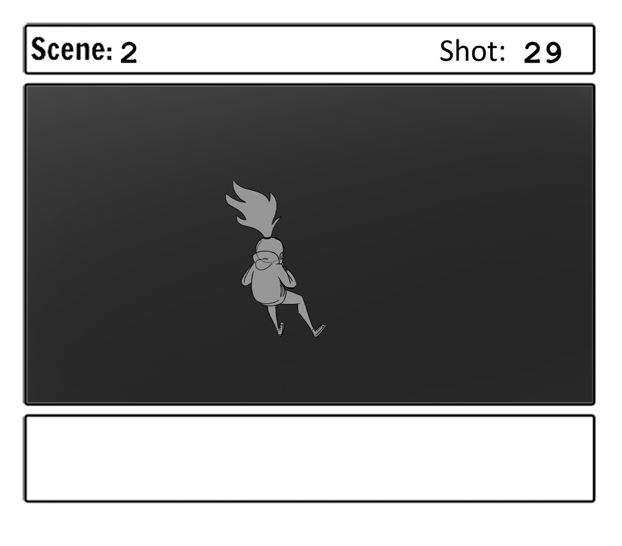This screenshot has height=546, width=622.
Task: Select the character's head
Action: (270, 250)
